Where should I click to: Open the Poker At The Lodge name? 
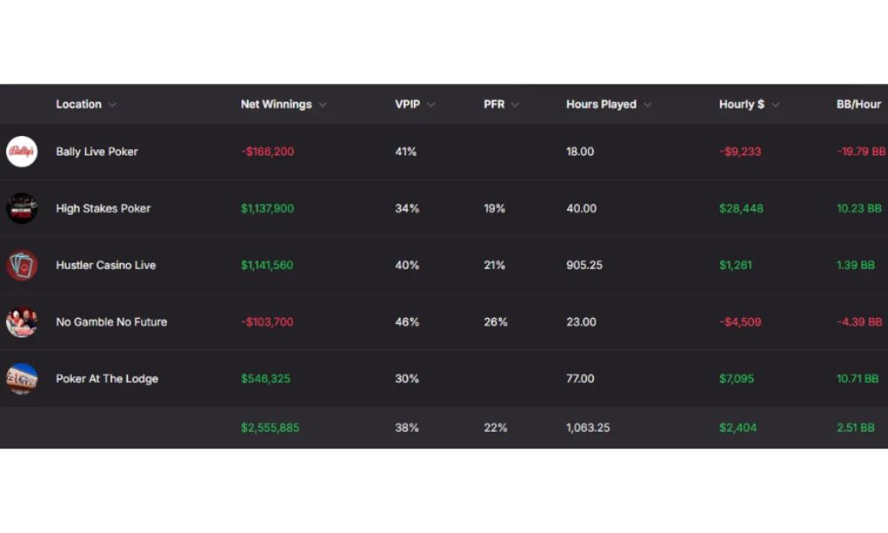click(107, 378)
